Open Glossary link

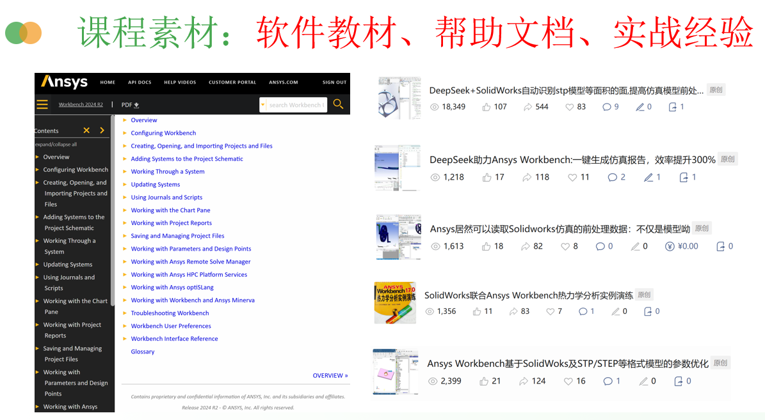coord(143,352)
